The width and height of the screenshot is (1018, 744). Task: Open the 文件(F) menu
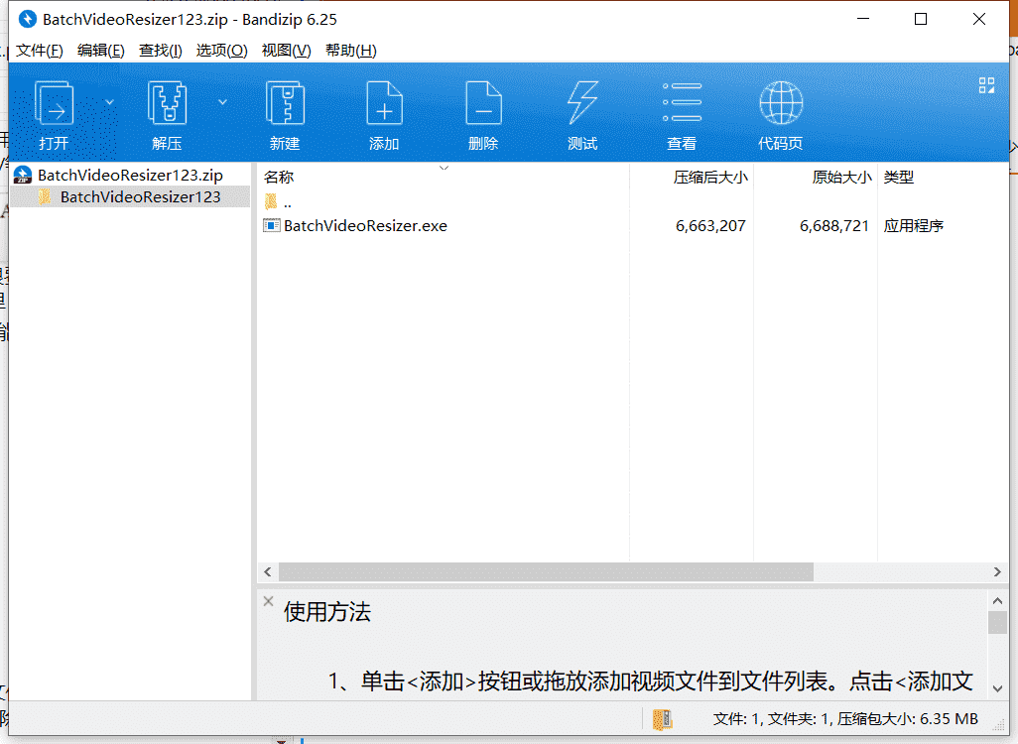click(x=39, y=51)
